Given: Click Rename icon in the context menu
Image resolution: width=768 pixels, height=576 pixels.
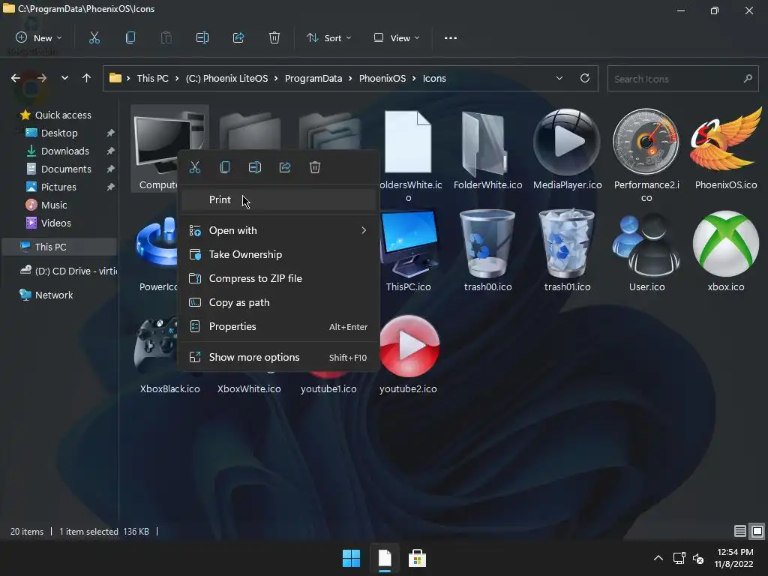Looking at the screenshot, I should point(255,167).
